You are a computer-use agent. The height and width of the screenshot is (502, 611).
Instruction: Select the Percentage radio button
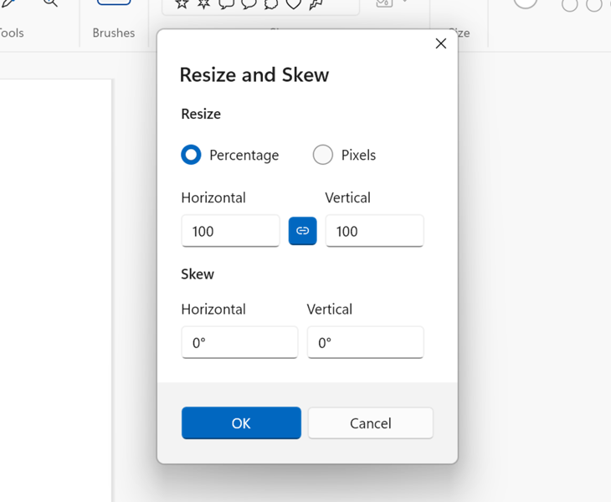click(192, 155)
